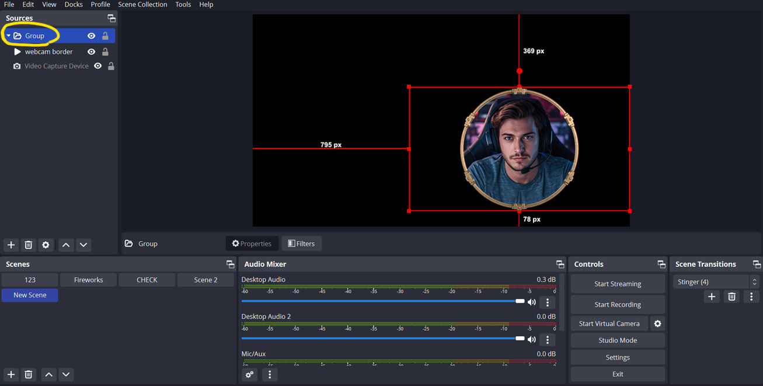Collapse the Group source tree

[x=8, y=36]
